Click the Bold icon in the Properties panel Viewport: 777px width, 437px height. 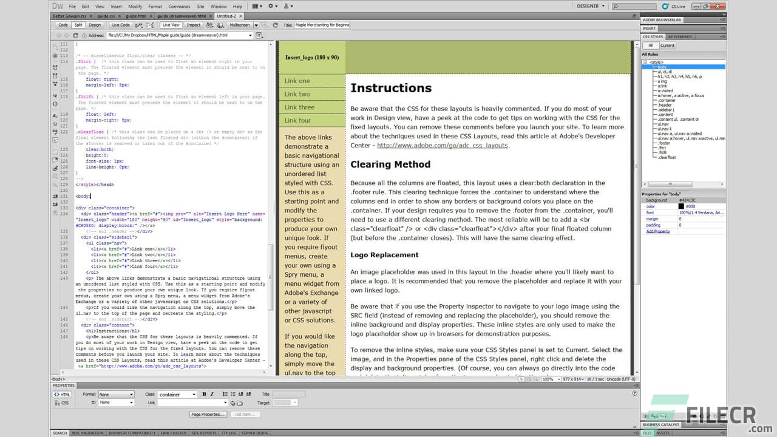204,394
